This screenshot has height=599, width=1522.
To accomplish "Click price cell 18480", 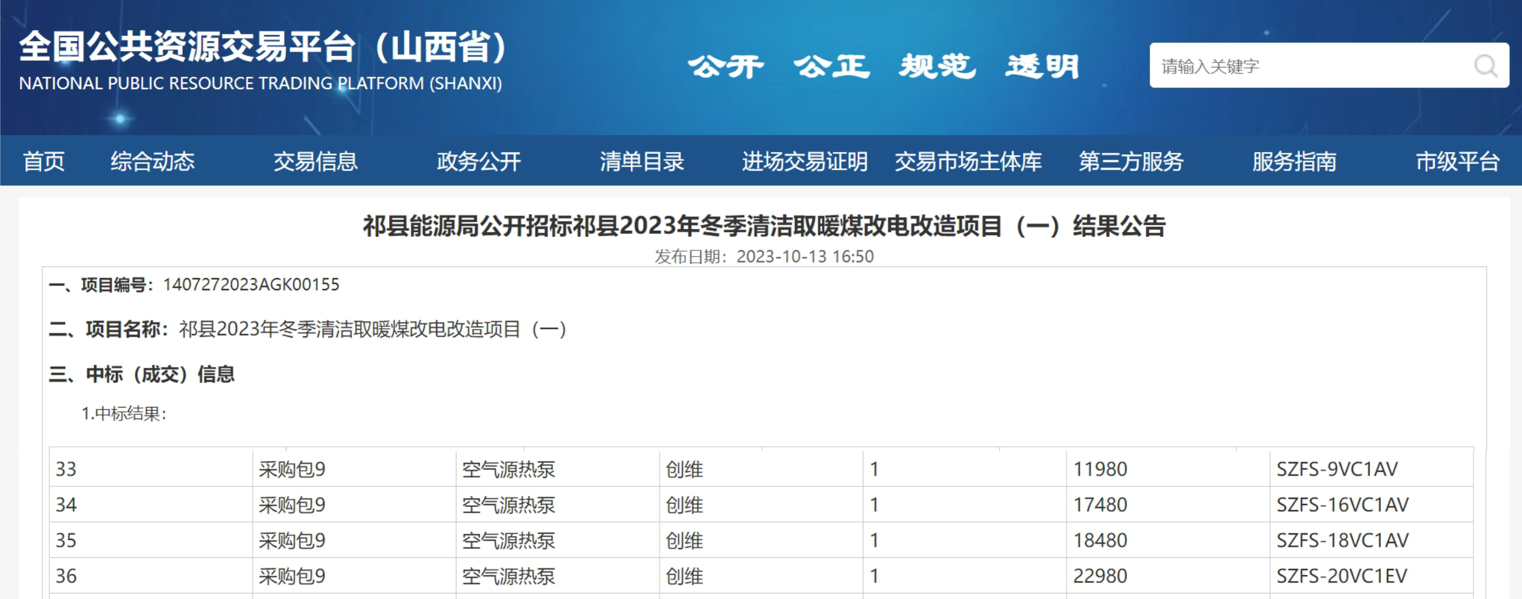I will click(x=1168, y=540).
